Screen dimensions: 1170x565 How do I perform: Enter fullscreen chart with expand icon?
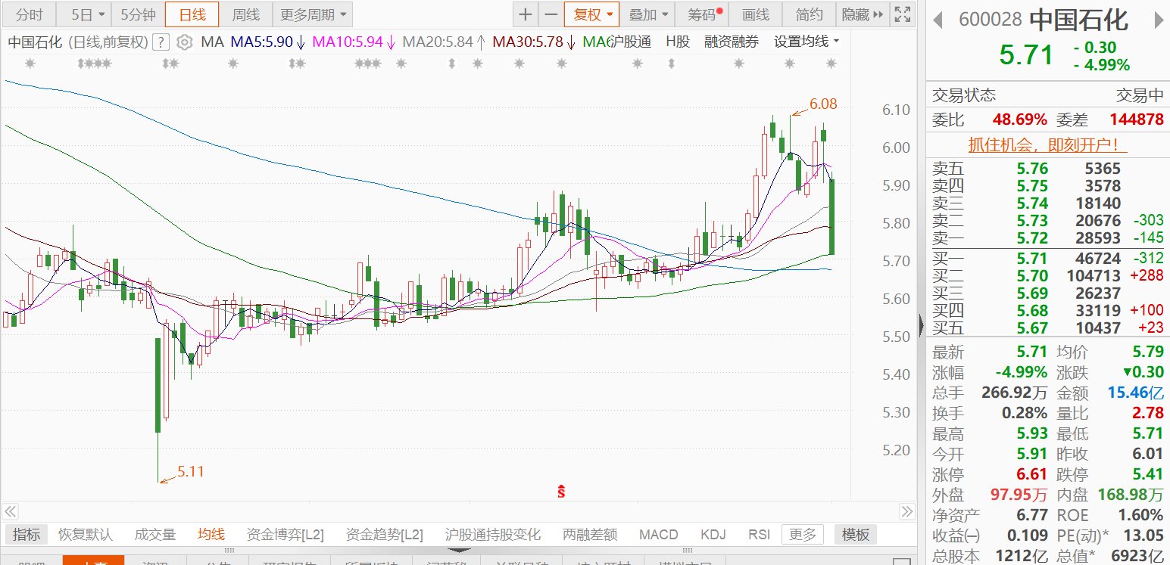pyautogui.click(x=902, y=14)
